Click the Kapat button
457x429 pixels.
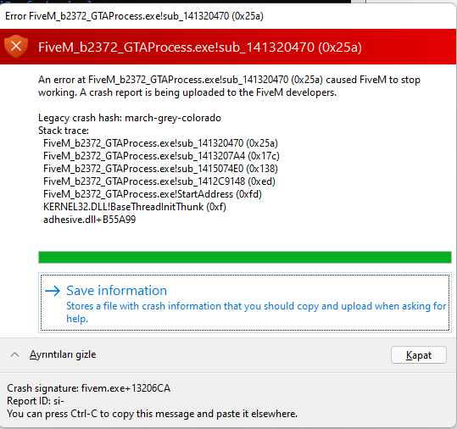click(x=419, y=355)
